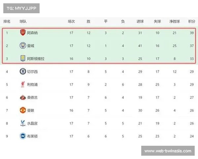Click the 进球 column header
Image resolution: width=198 pixels, height=159 pixels.
tap(140, 21)
